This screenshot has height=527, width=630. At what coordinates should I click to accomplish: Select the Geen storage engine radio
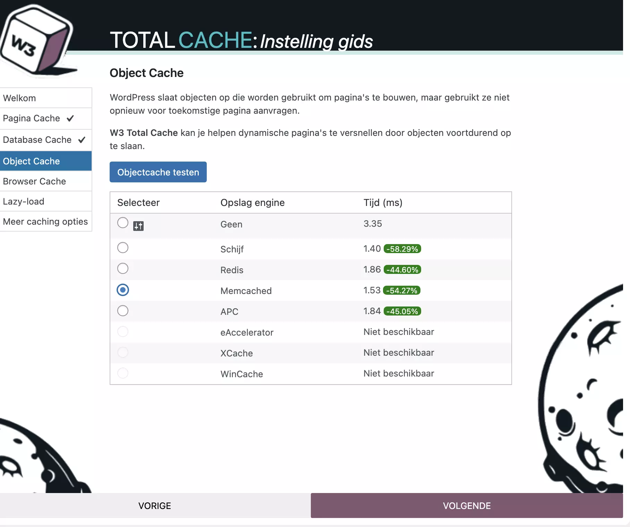123,223
